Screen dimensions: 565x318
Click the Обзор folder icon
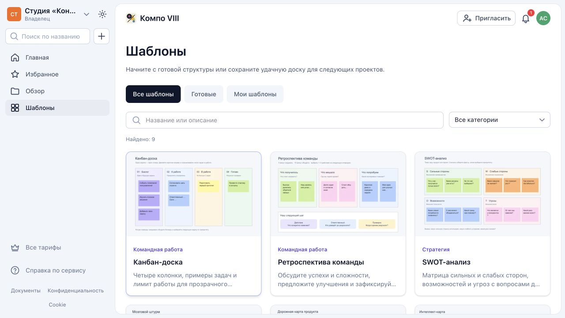(15, 91)
